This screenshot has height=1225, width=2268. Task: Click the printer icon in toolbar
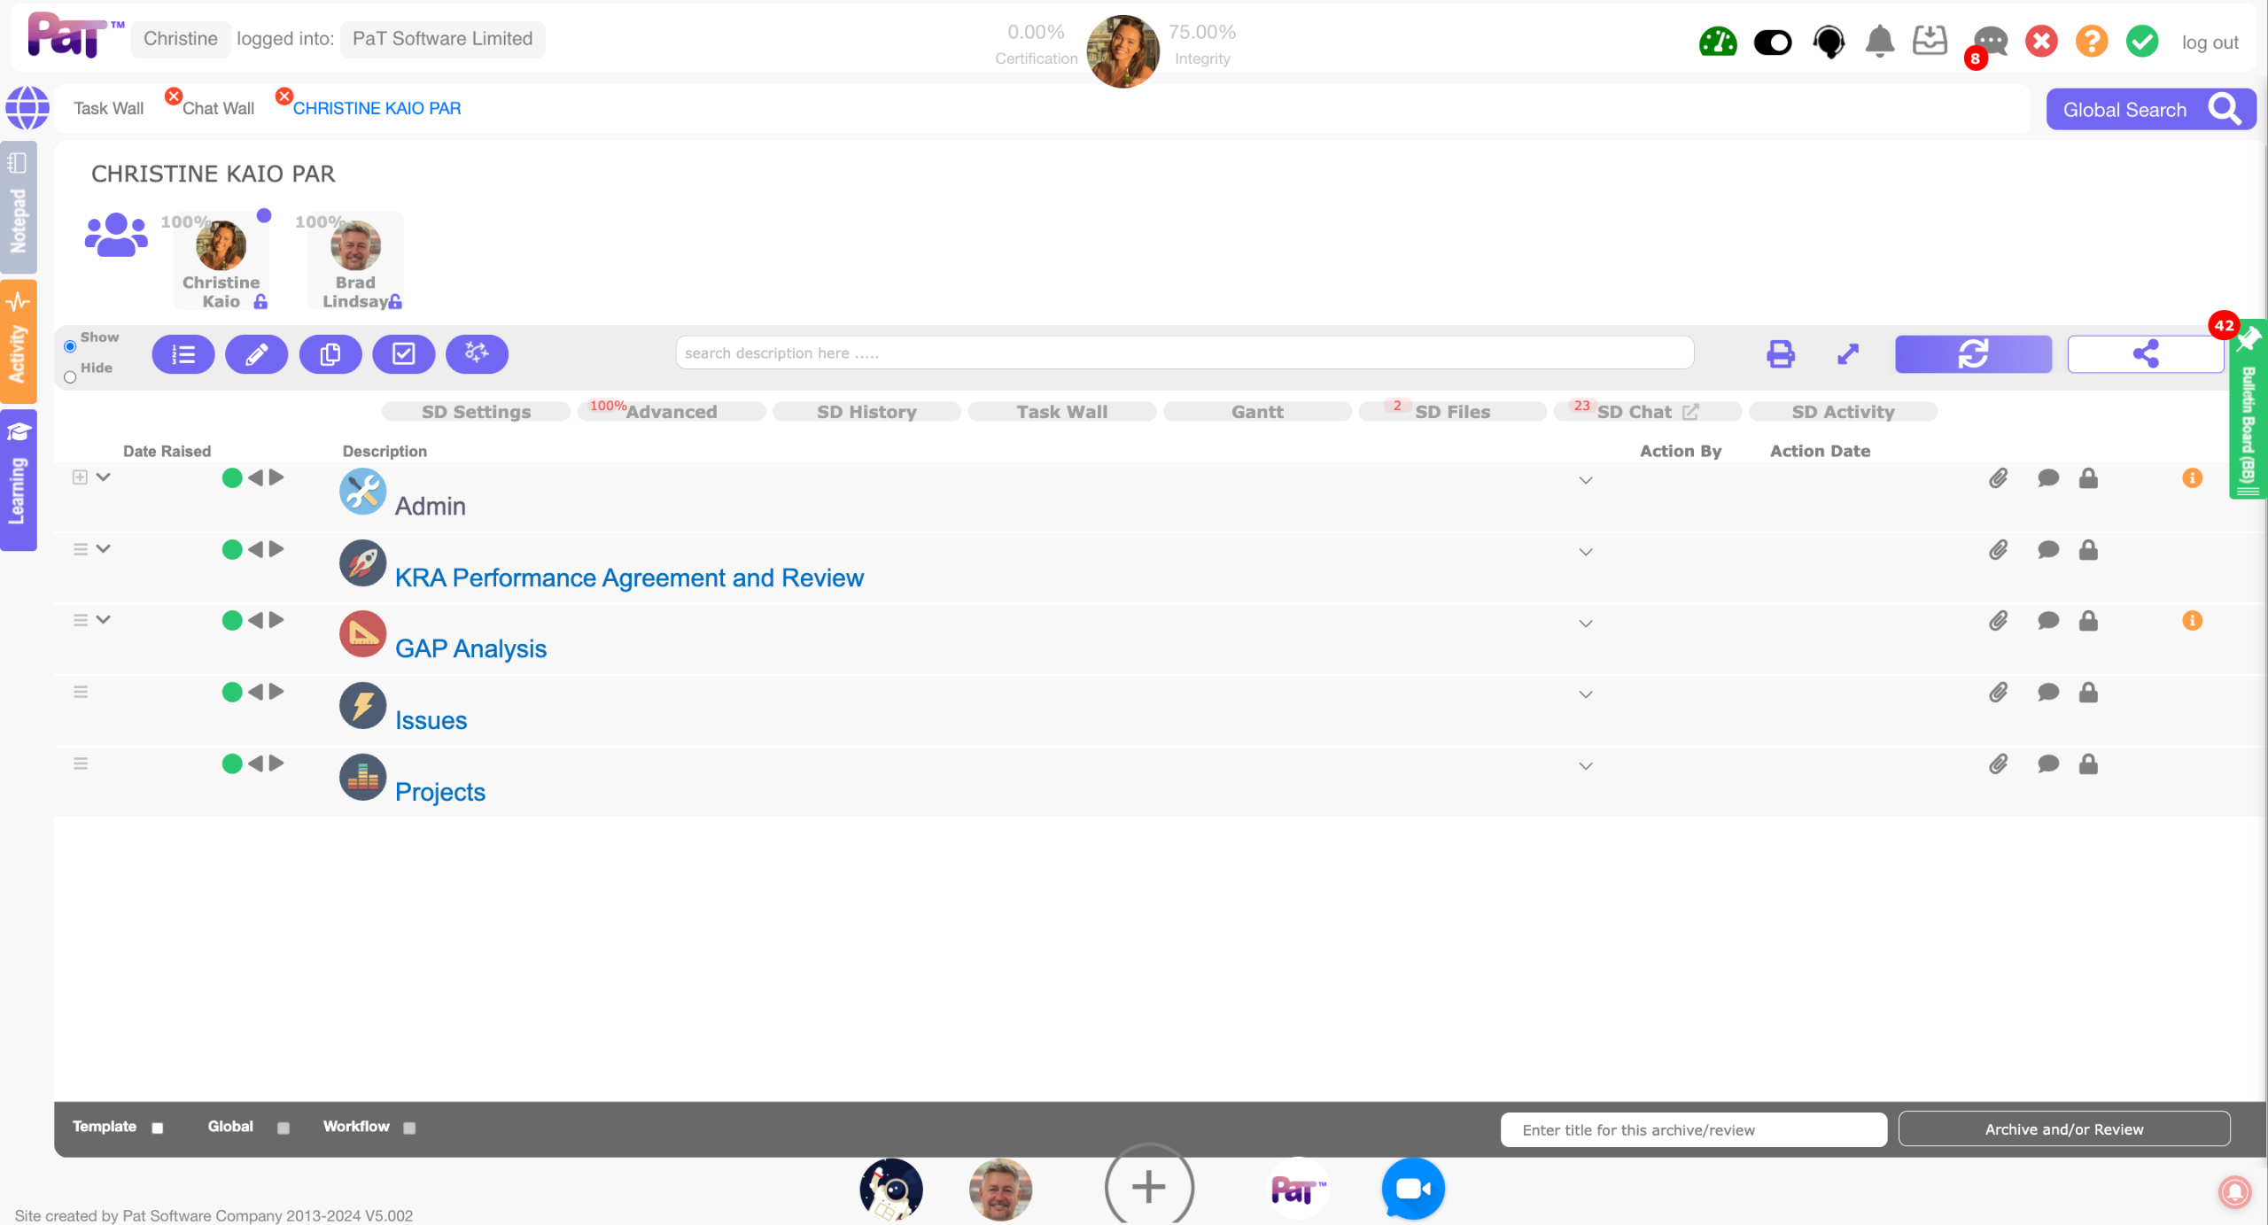1780,354
